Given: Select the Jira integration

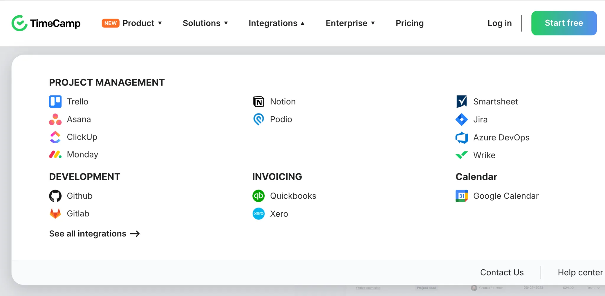Looking at the screenshot, I should click(480, 119).
